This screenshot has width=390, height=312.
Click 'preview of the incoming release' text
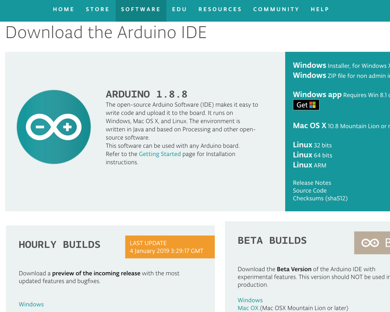tap(96, 273)
